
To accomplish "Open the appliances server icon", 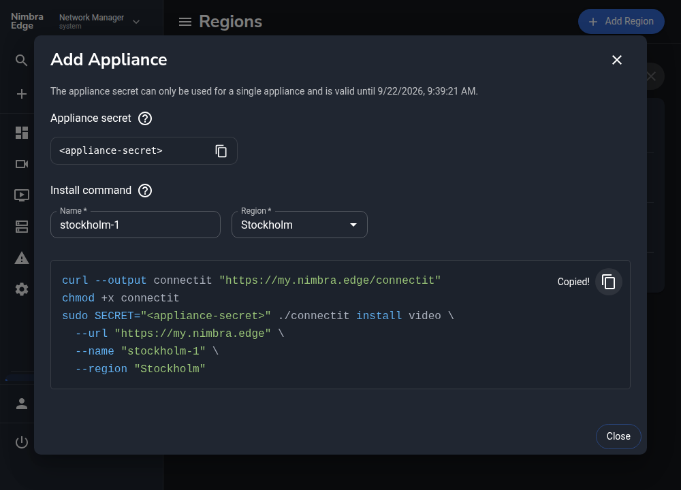I will coord(22,227).
